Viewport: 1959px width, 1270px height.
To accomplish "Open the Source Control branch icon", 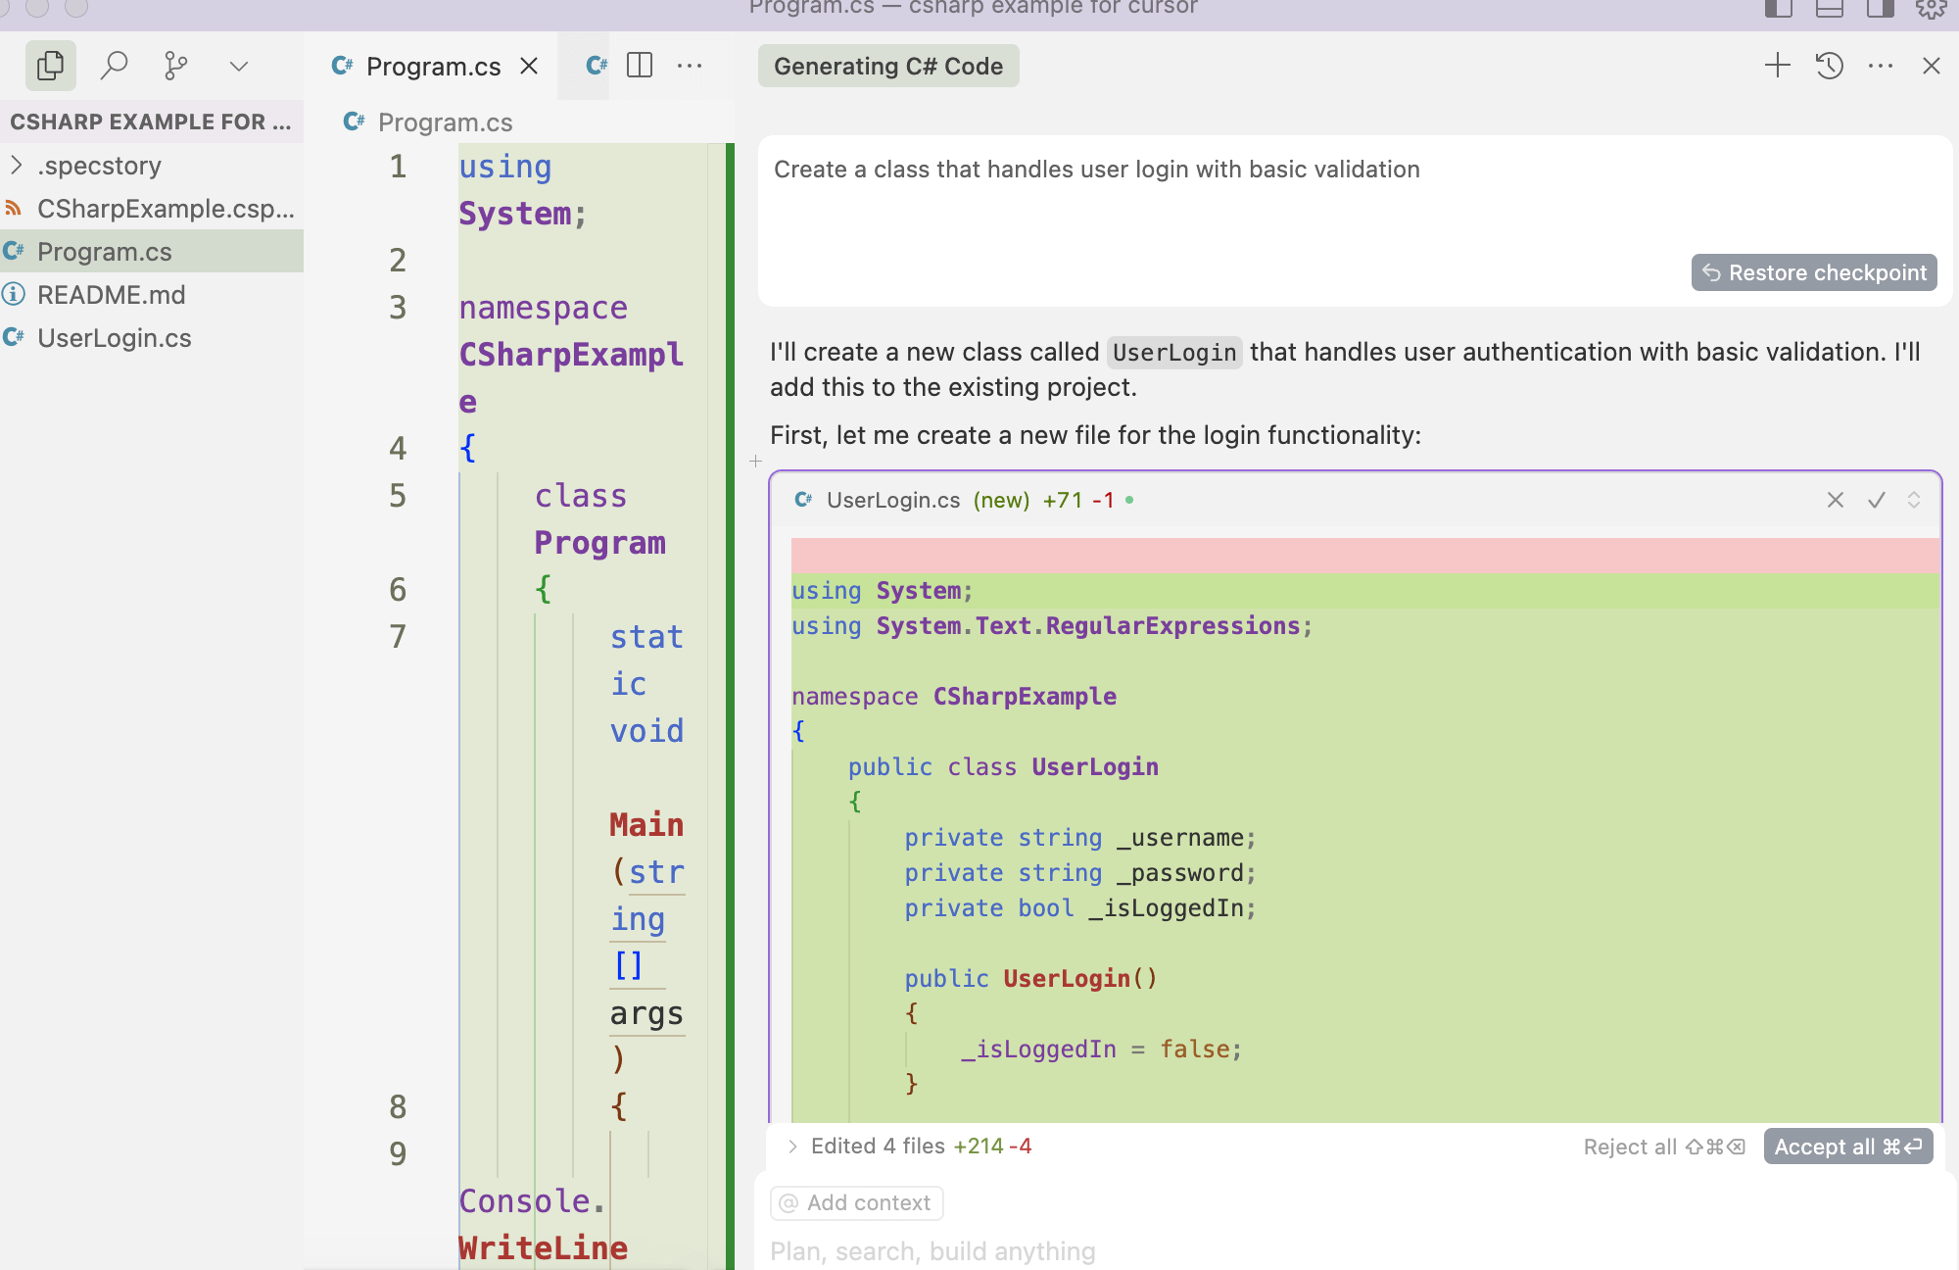I will 176,66.
